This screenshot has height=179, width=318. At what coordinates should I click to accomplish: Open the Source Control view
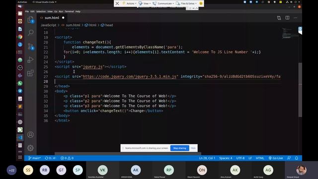(x=31, y=46)
